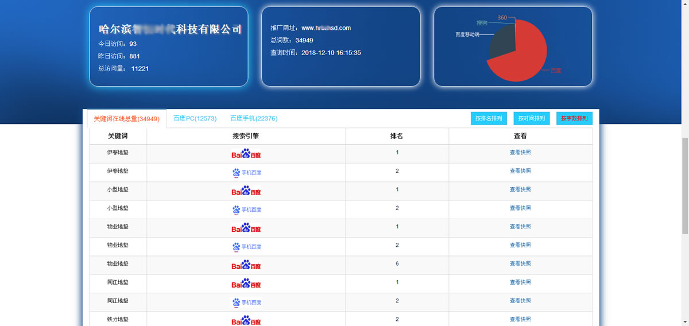This screenshot has height=326, width=689.
Task: Click Baidu logo in 伊春地垫 rank 1 row
Action: [x=246, y=154]
